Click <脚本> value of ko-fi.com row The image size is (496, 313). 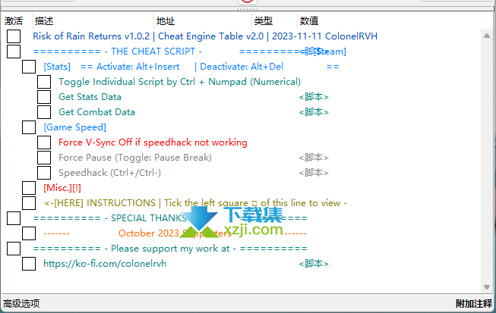click(314, 264)
